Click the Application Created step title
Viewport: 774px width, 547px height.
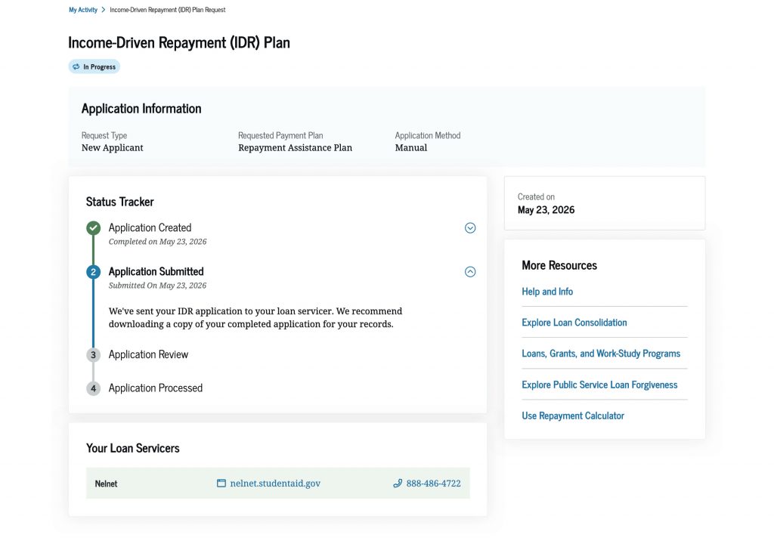[150, 228]
